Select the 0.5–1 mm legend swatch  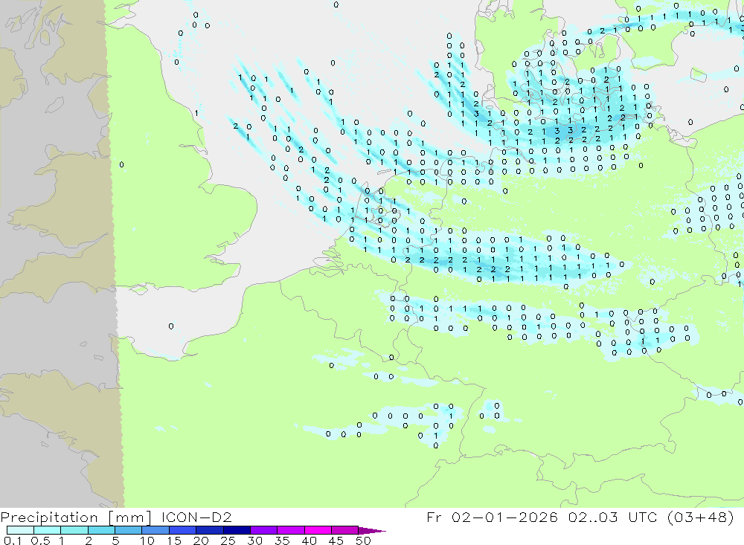click(47, 530)
